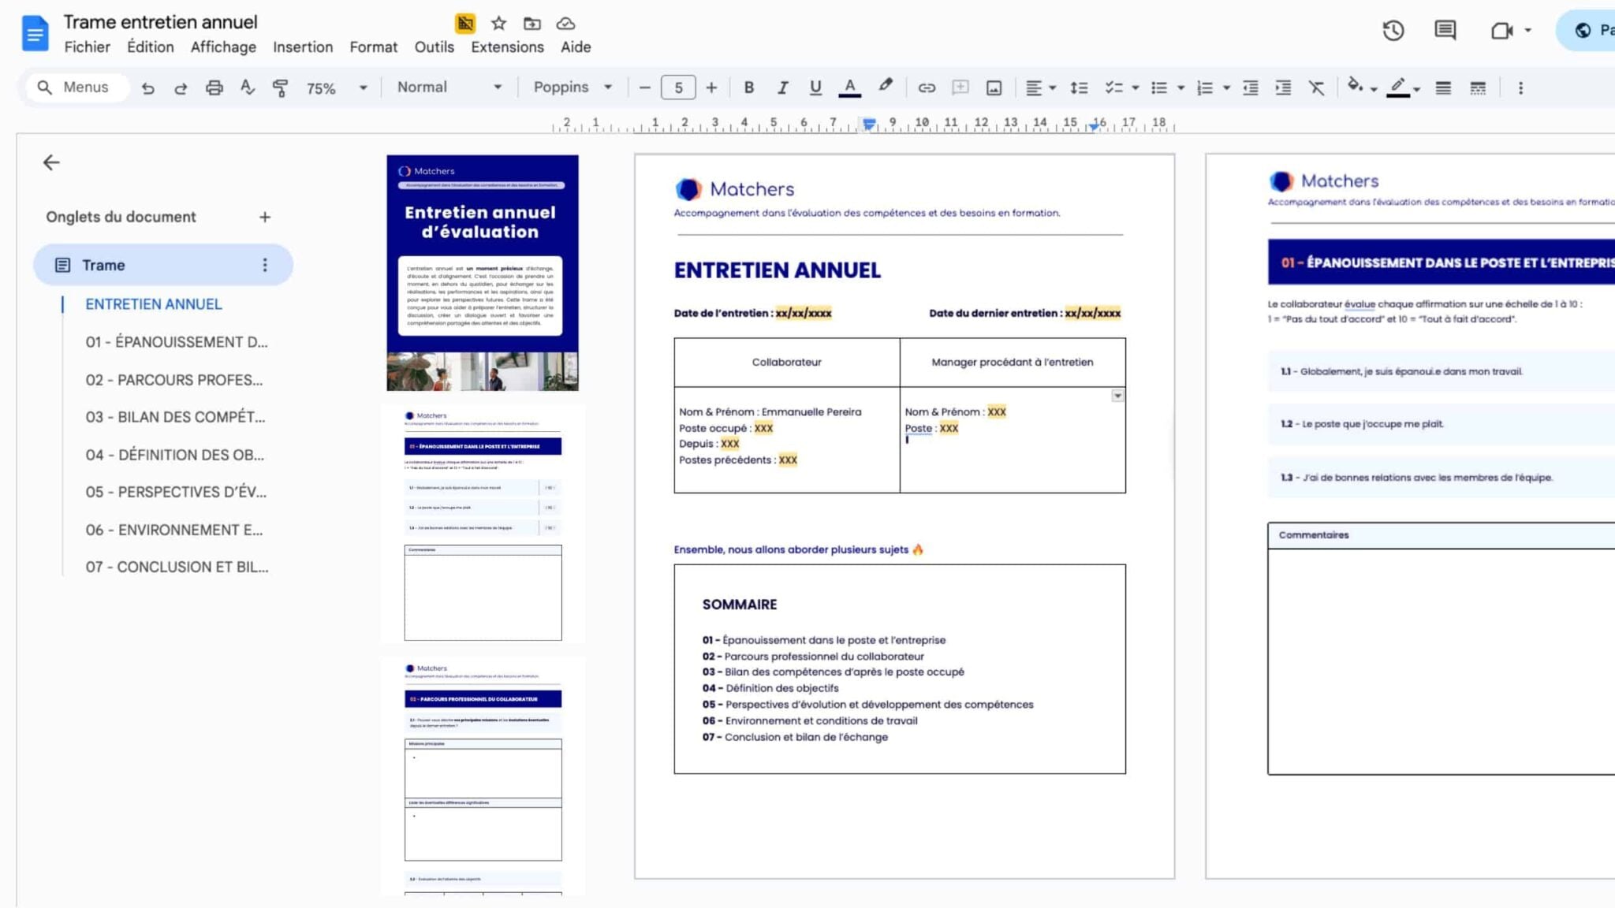Open the Normal paragraph style dropdown
Image resolution: width=1615 pixels, height=908 pixels.
pyautogui.click(x=449, y=87)
